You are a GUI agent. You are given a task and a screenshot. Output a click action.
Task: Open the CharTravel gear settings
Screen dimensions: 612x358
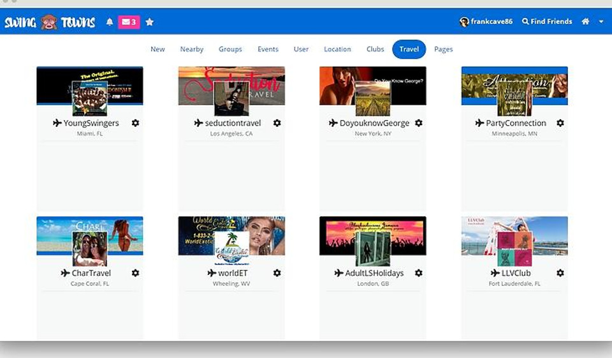click(x=135, y=273)
